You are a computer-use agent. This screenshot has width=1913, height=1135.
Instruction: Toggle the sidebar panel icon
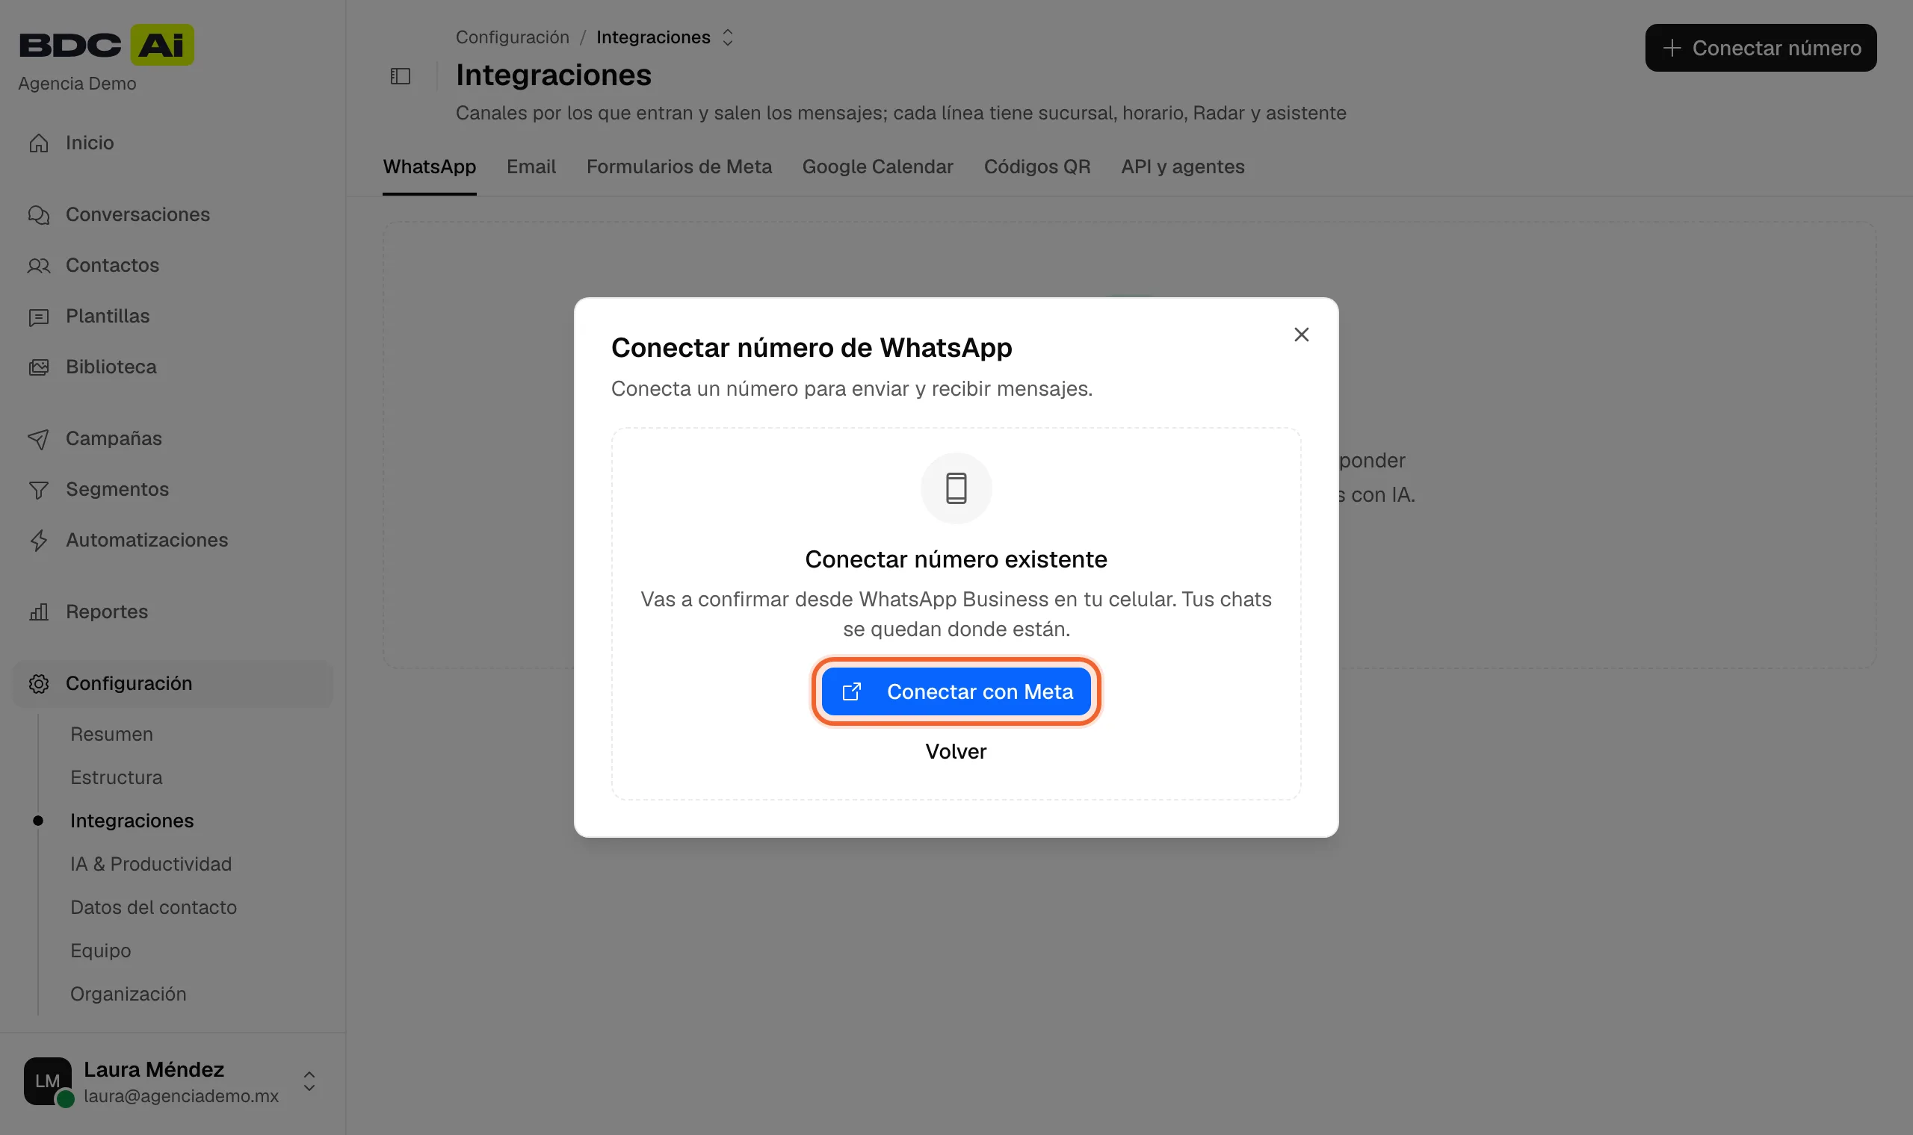401,75
